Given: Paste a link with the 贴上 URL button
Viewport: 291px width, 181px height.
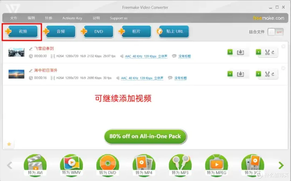Looking at the screenshot, I should (x=173, y=31).
